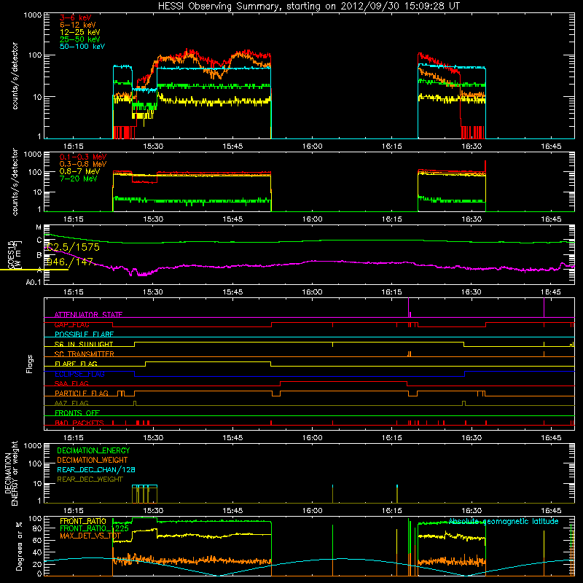Click the POSSIBLE_FLARE flag label
583x583 pixels.
pyautogui.click(x=84, y=334)
